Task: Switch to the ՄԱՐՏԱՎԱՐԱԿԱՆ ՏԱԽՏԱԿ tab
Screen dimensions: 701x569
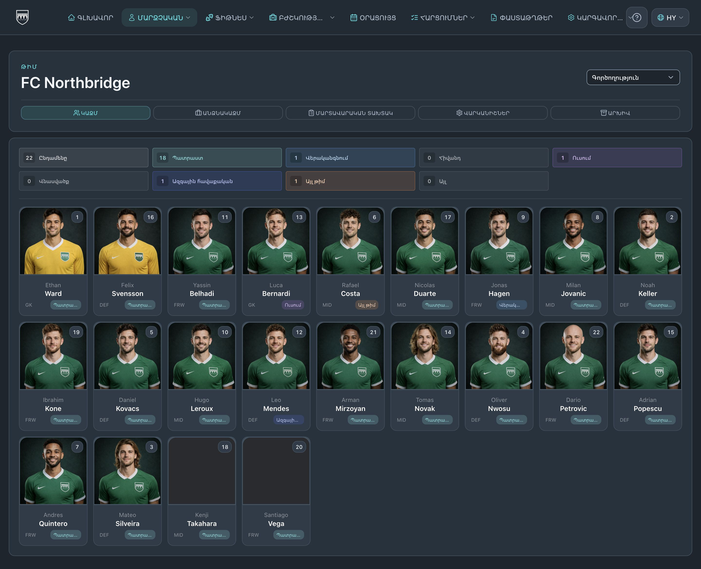Action: (x=350, y=113)
